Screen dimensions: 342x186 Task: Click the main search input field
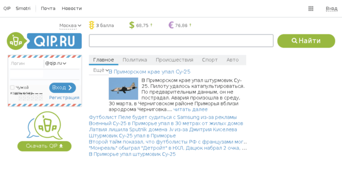pos(181,40)
